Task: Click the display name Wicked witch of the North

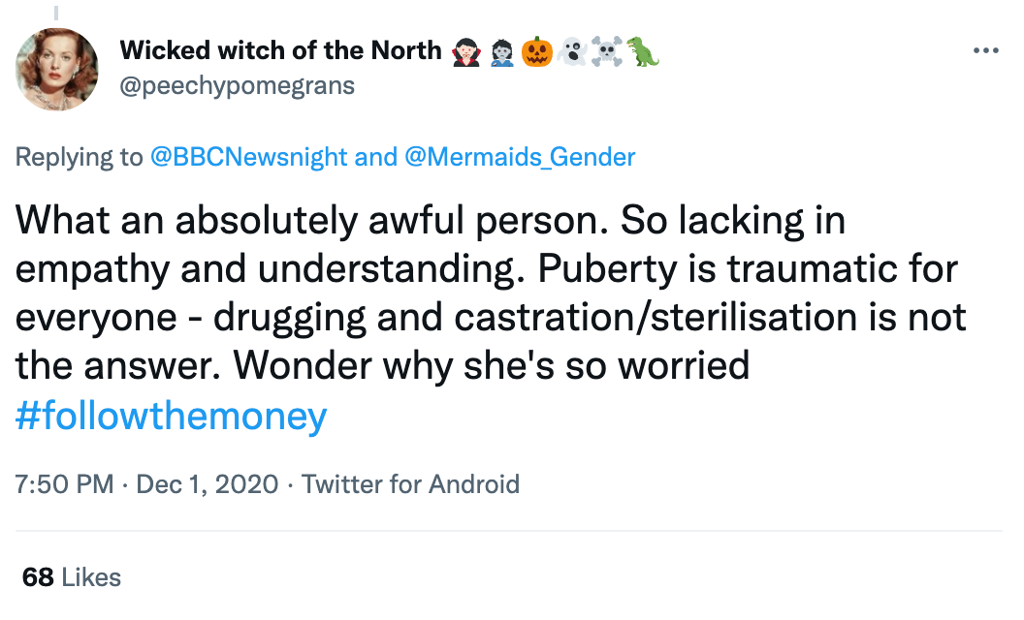Action: [281, 50]
